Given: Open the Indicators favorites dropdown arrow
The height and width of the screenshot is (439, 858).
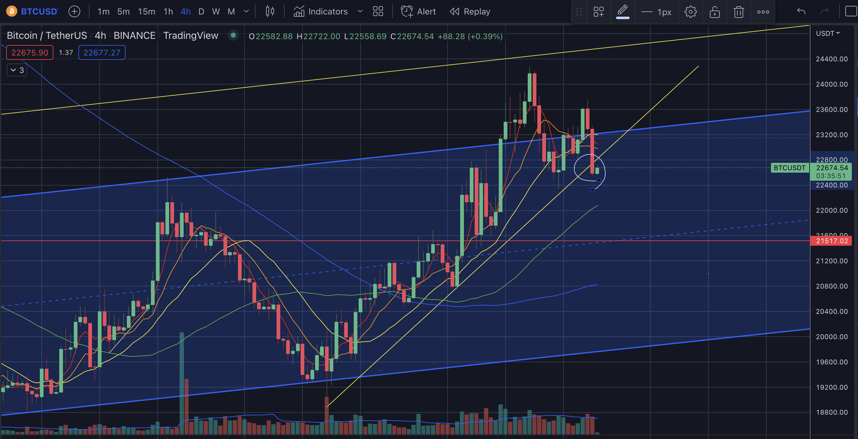Looking at the screenshot, I should 360,12.
